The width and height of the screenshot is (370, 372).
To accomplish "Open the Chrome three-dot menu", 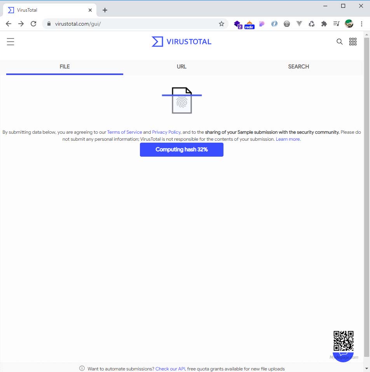I will click(361, 24).
